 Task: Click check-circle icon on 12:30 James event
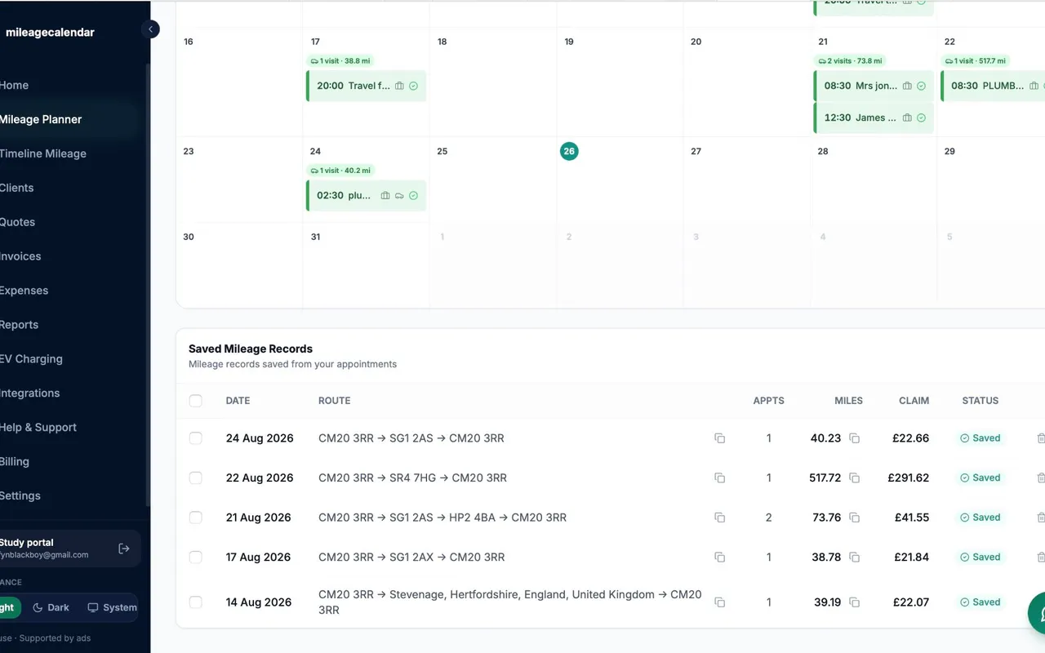point(921,118)
